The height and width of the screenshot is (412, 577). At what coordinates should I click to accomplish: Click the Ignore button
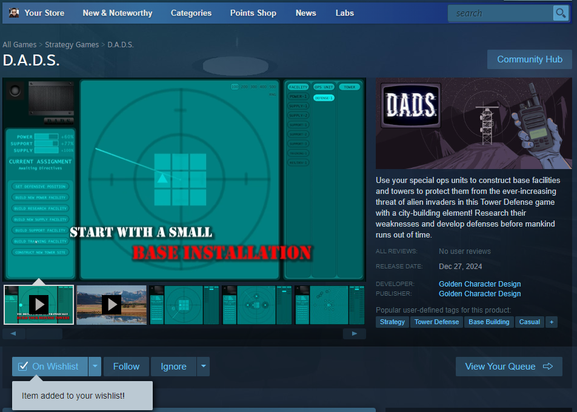173,367
